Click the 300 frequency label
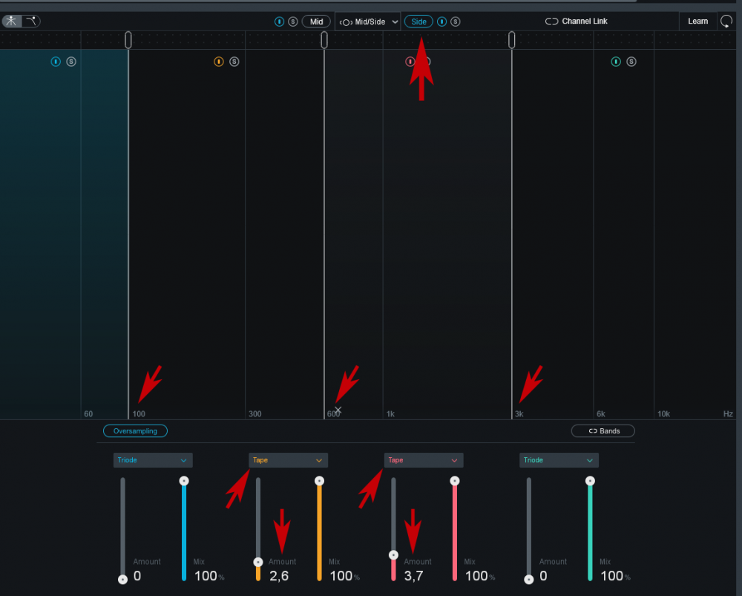The width and height of the screenshot is (742, 596). point(255,413)
